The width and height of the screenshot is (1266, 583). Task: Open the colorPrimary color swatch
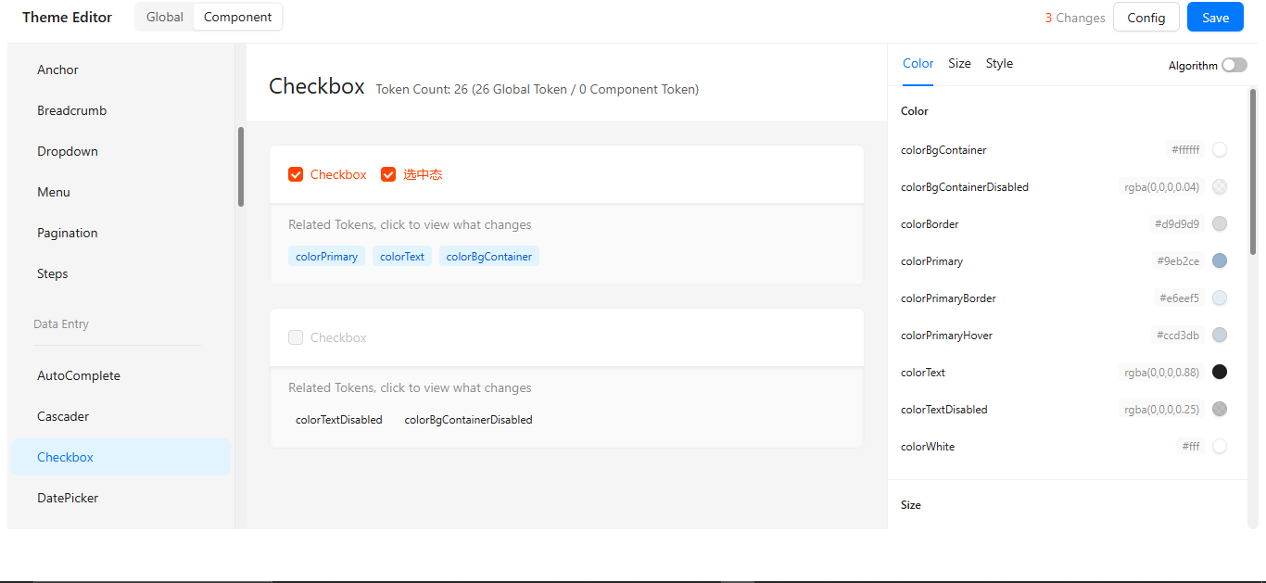coord(1220,260)
